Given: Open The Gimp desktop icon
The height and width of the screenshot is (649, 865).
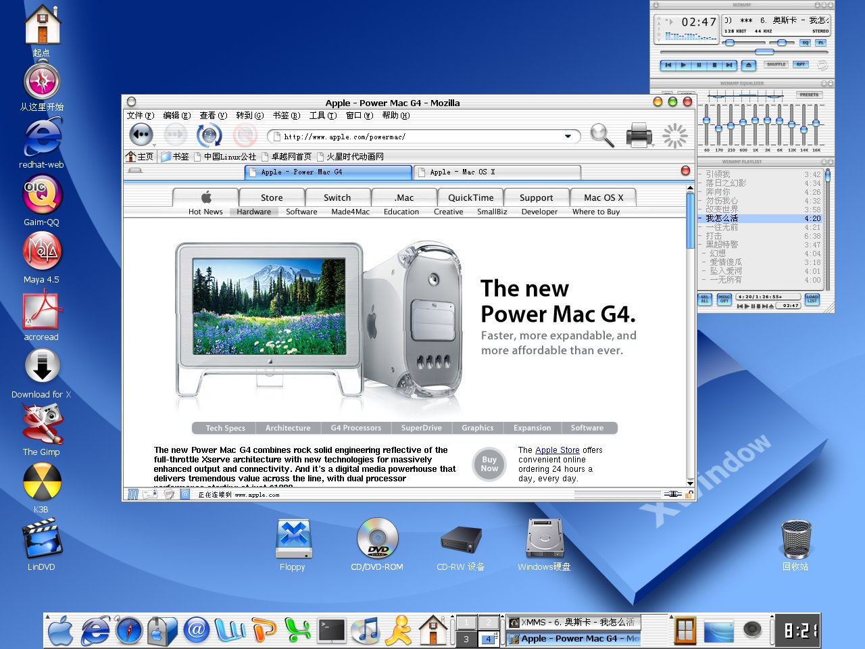Looking at the screenshot, I should 43,424.
